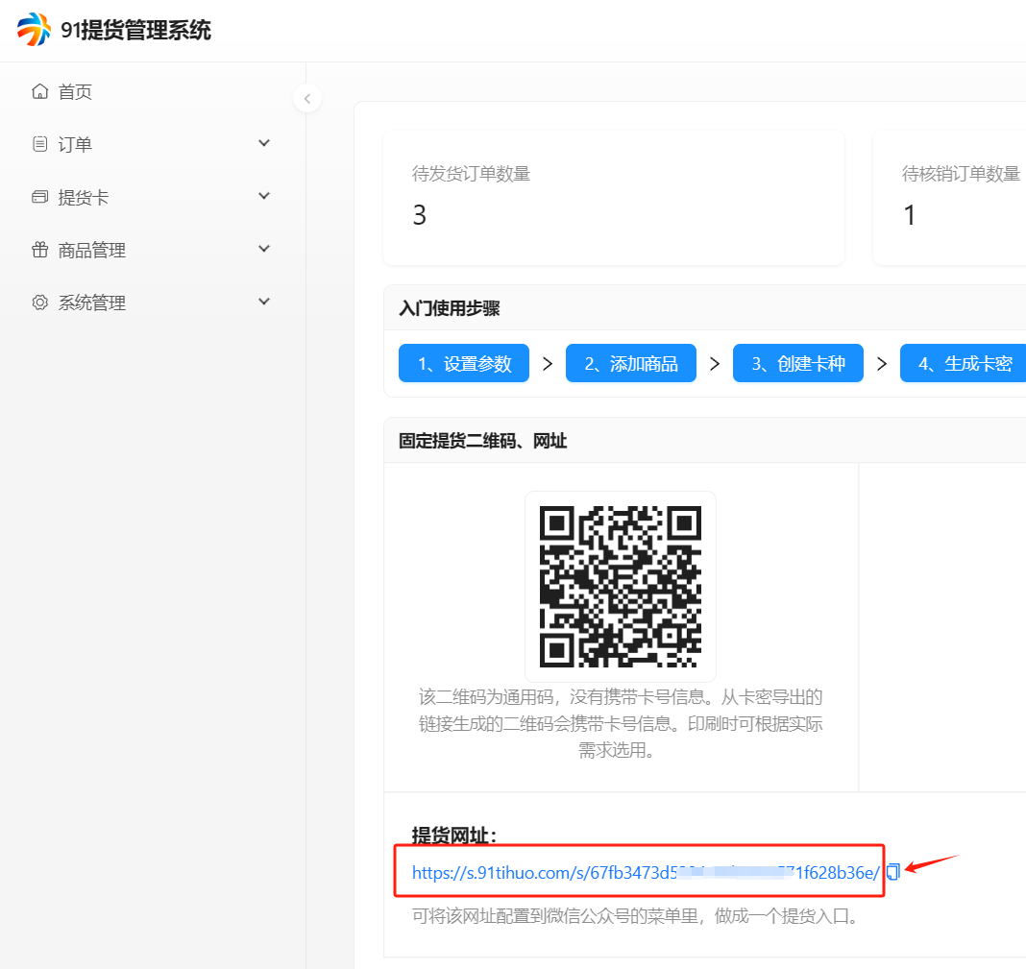
Task: Click the 待核销订单数量 card
Action: (x=949, y=198)
